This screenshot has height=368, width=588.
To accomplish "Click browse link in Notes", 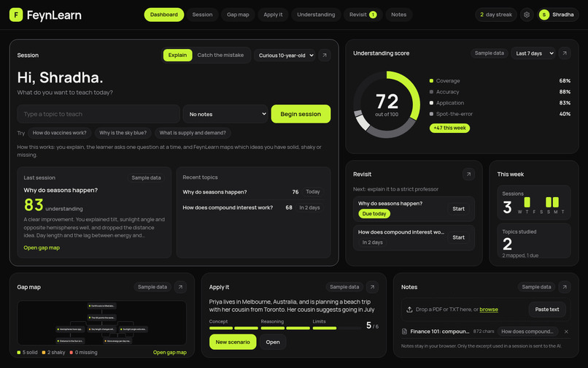I will (x=489, y=310).
